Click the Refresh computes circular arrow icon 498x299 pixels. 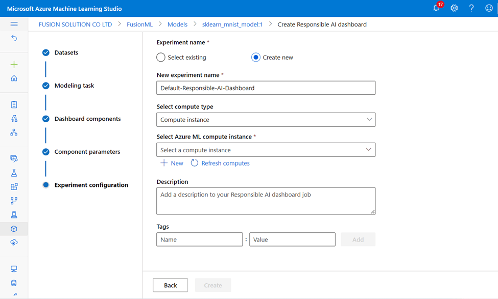pyautogui.click(x=195, y=163)
